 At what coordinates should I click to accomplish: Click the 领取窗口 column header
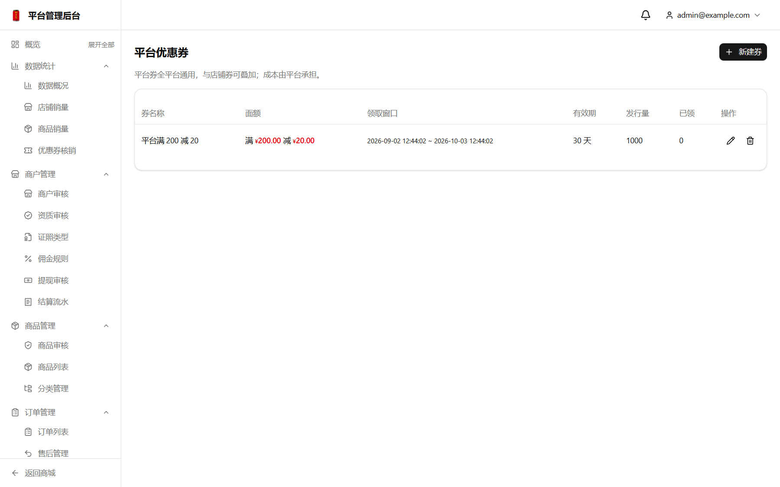tap(382, 113)
